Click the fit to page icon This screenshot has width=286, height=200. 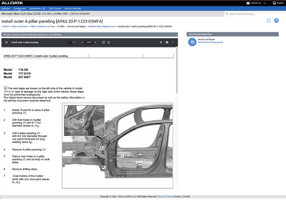[x=104, y=42]
